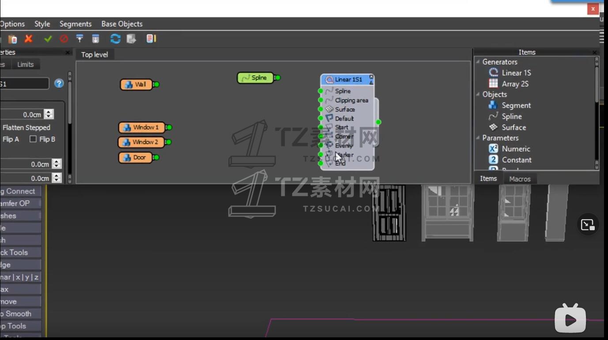Switch to the Limits tab
The image size is (608, 340).
26,64
